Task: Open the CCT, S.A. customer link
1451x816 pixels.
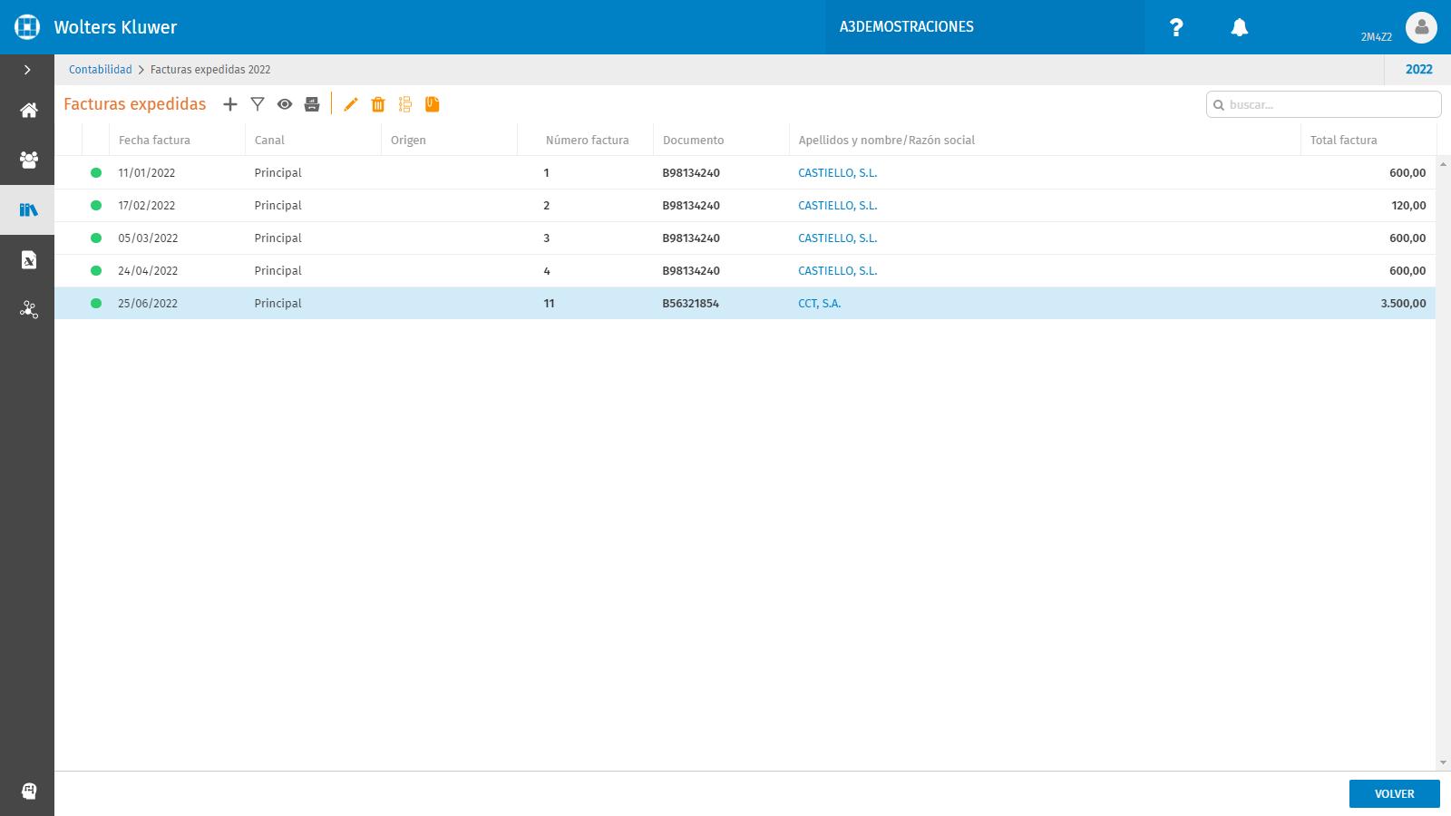Action: point(820,303)
